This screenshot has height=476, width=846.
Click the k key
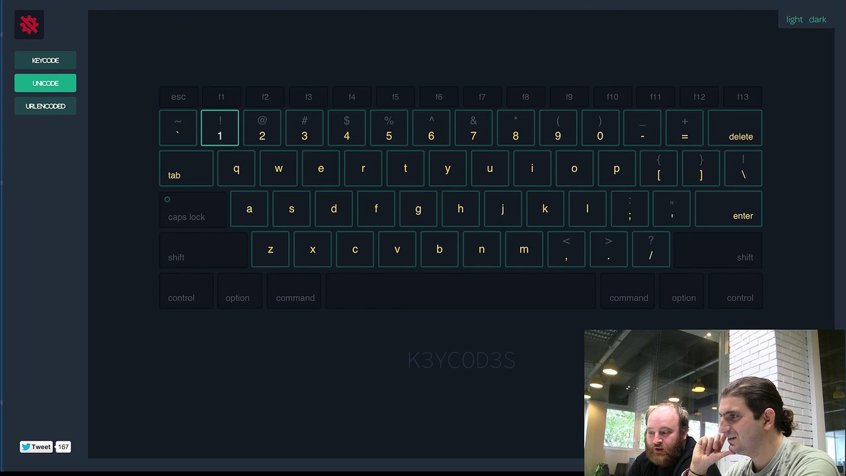click(x=545, y=209)
